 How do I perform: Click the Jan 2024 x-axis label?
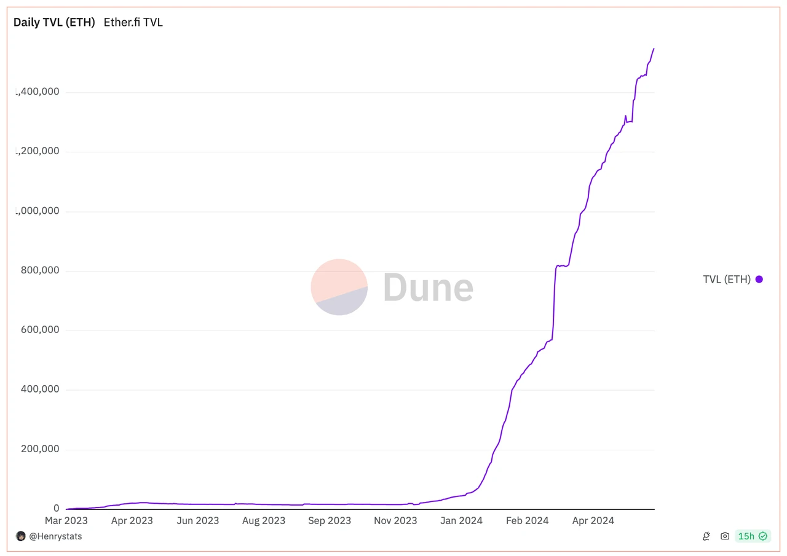click(x=461, y=521)
